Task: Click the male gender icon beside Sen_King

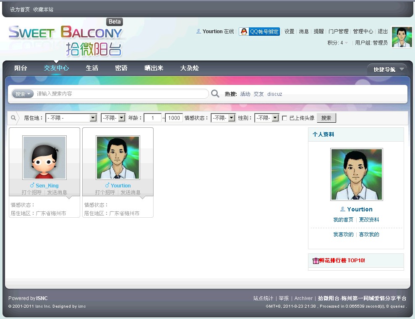Action: click(32, 185)
